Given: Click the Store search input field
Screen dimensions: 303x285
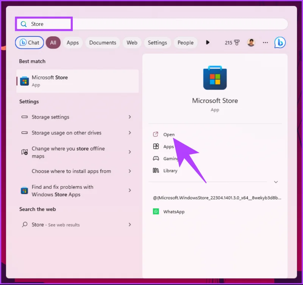Looking at the screenshot, I should (x=152, y=24).
